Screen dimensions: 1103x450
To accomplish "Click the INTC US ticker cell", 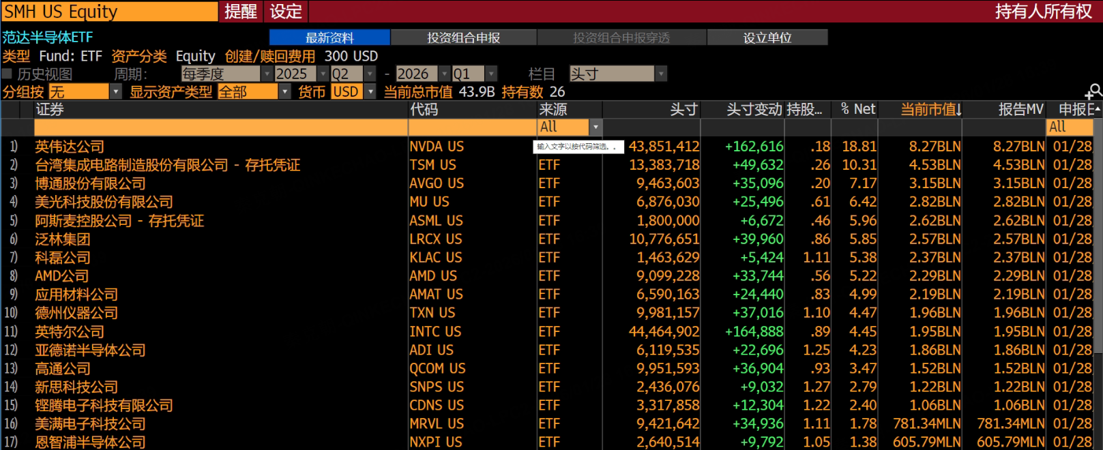I will [x=435, y=331].
